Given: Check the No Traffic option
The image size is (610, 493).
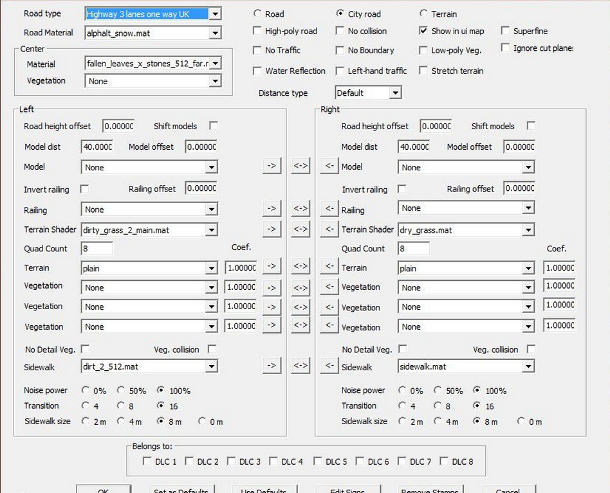Looking at the screenshot, I should (257, 50).
